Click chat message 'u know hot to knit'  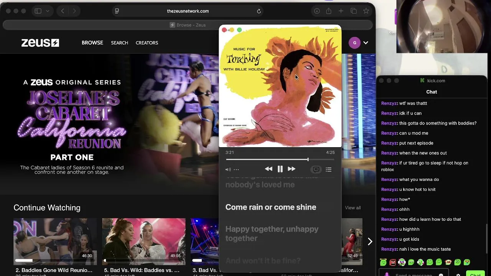point(417,190)
